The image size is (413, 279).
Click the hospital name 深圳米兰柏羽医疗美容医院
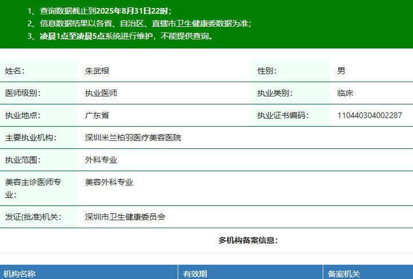[133, 138]
